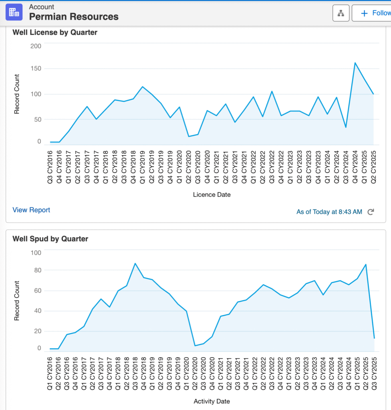Click the '50' y-axis value

[37, 119]
